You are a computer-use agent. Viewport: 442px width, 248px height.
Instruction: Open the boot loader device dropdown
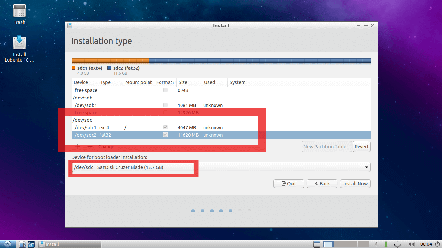[366, 167]
